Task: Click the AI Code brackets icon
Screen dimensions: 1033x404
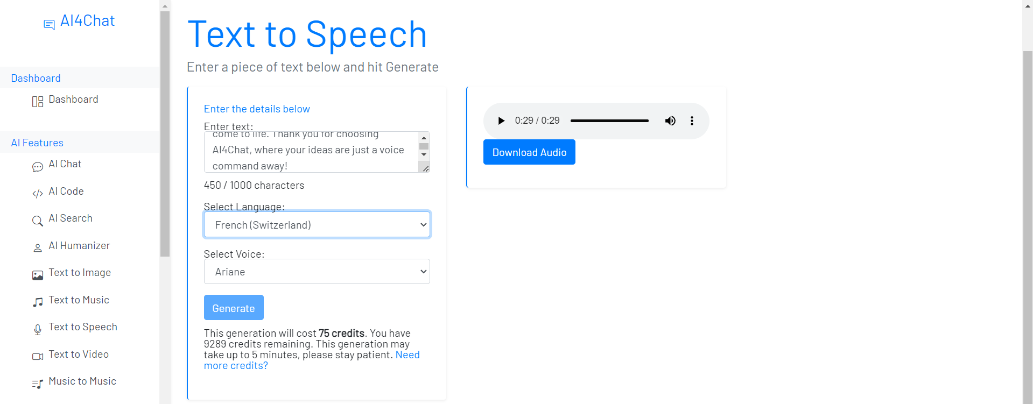Action: pyautogui.click(x=38, y=194)
